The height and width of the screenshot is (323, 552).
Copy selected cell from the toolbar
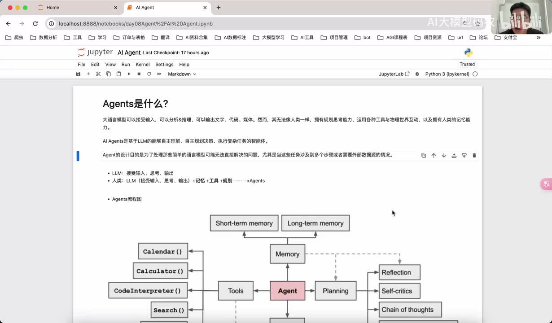[x=109, y=74]
